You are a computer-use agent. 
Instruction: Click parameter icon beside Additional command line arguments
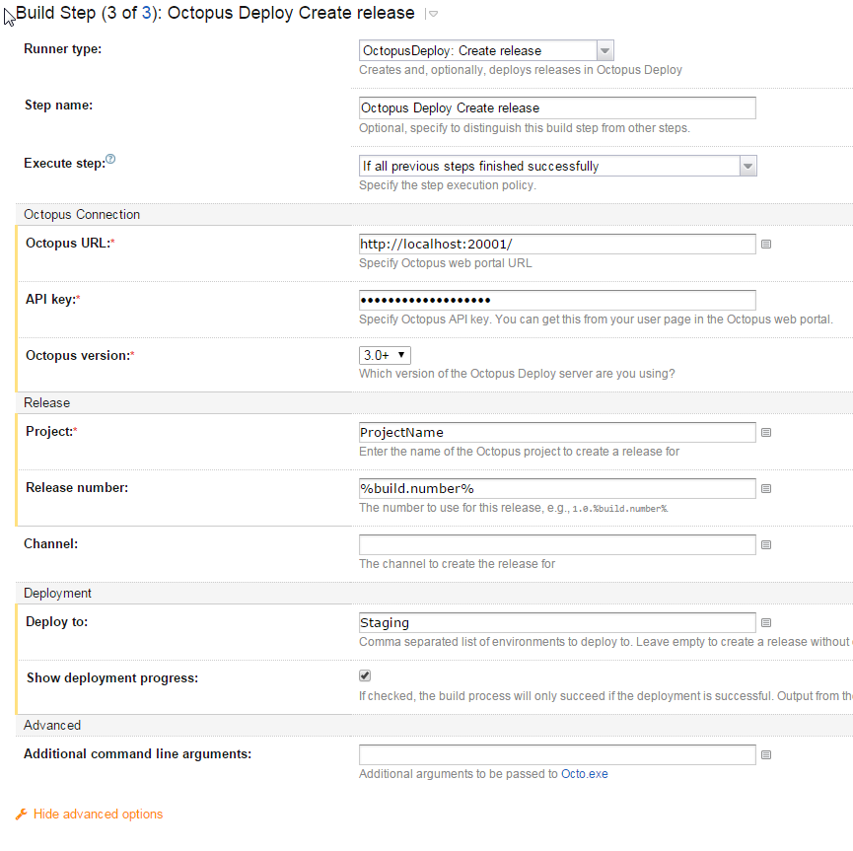pos(766,755)
